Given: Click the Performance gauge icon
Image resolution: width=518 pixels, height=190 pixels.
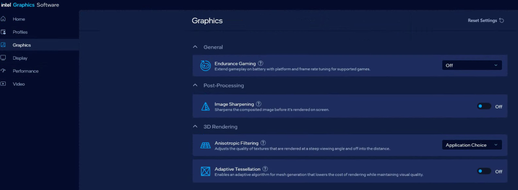Looking at the screenshot, I should point(4,71).
